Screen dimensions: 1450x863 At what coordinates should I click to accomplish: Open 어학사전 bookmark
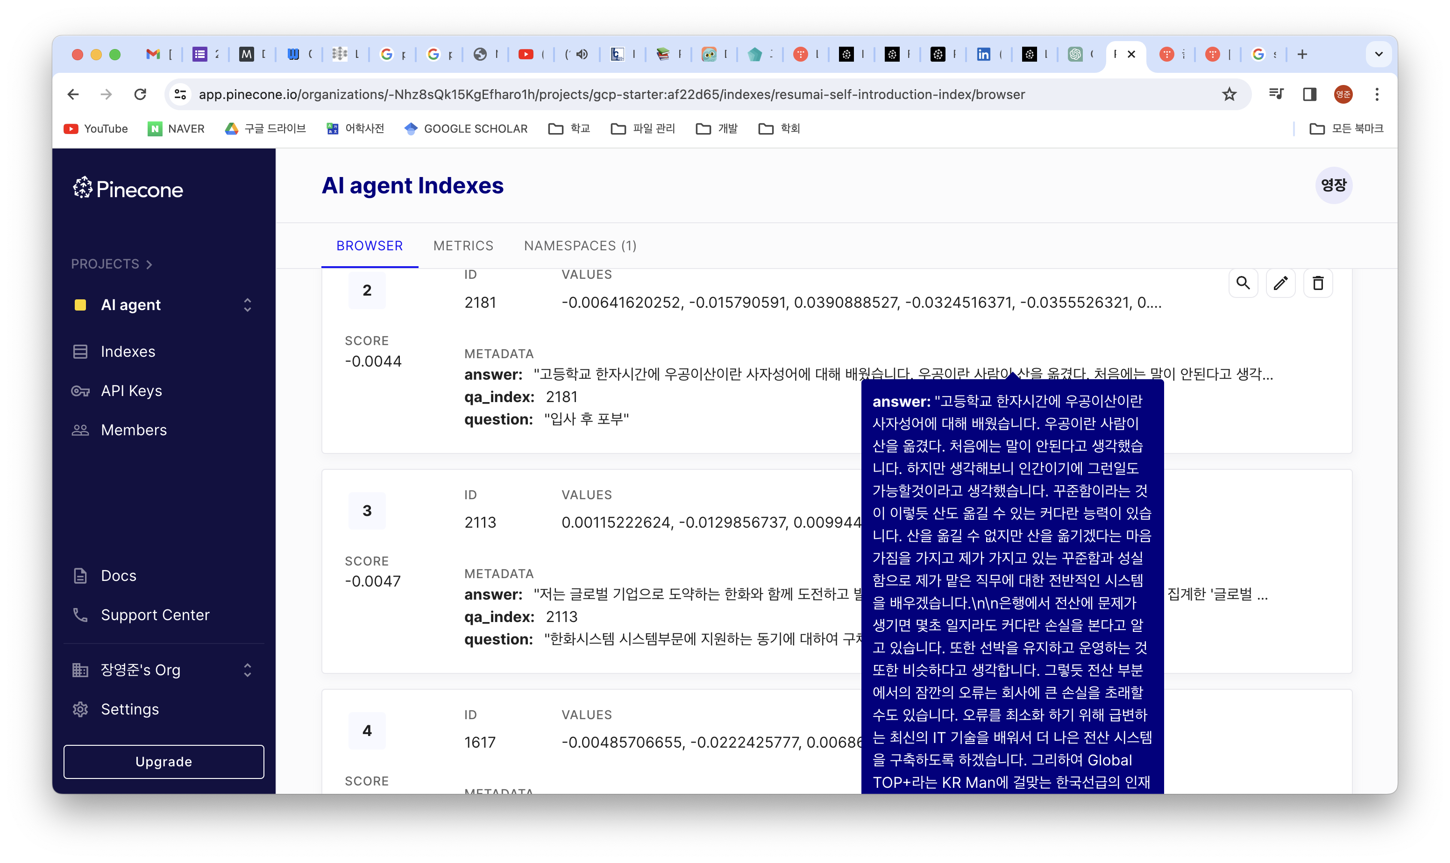tap(355, 128)
